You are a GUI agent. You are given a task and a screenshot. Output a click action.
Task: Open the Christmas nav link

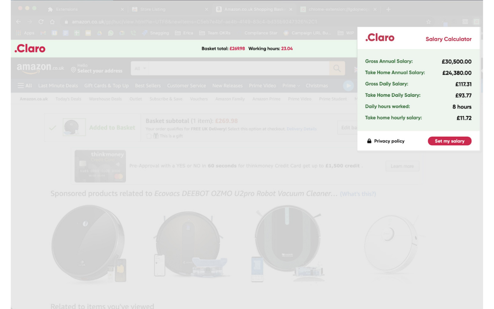tap(317, 86)
